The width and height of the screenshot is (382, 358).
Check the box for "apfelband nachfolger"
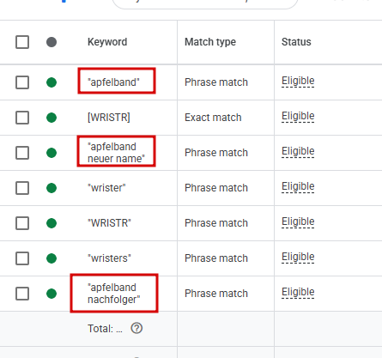tap(22, 294)
